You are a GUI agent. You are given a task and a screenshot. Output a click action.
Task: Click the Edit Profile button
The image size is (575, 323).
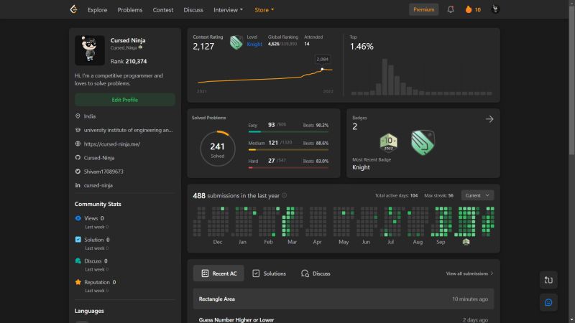124,100
